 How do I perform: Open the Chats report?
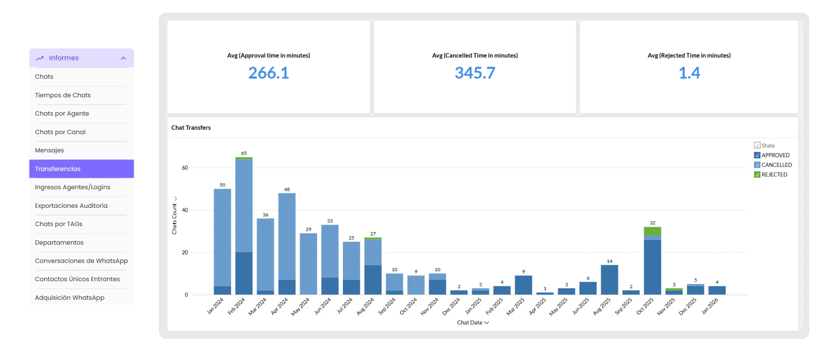point(44,77)
